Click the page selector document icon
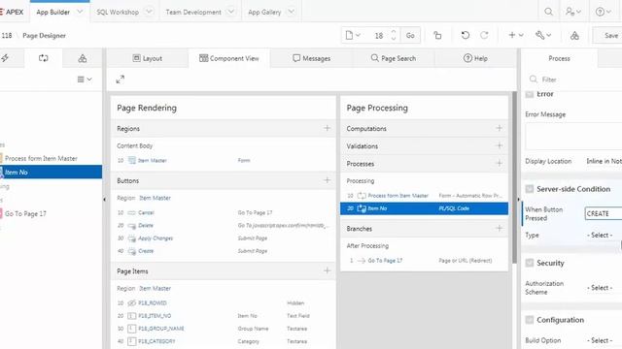Image resolution: width=622 pixels, height=349 pixels. (x=352, y=35)
